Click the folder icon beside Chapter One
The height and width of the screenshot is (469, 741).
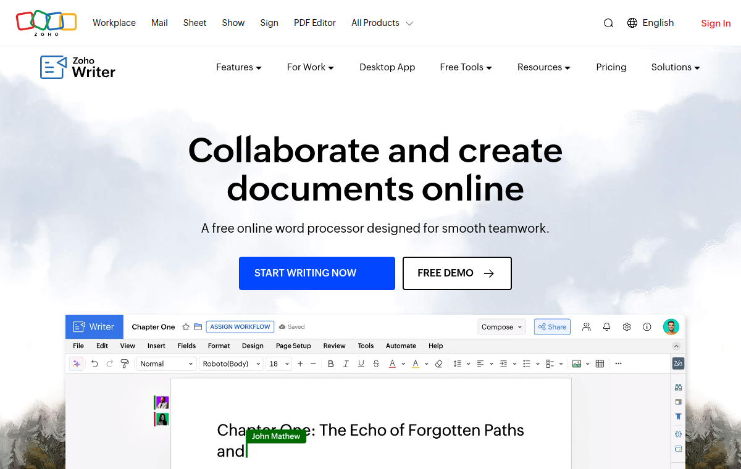pyautogui.click(x=198, y=327)
